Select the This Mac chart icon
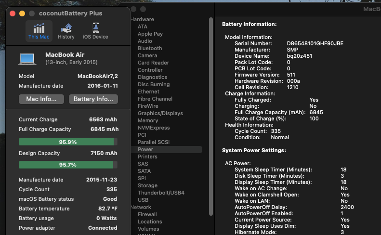381x235 pixels. click(39, 28)
